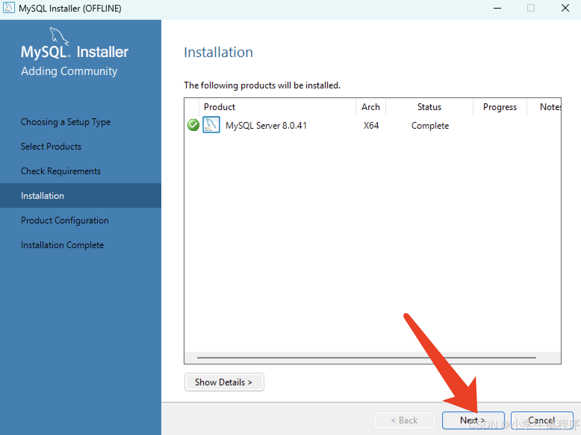Go to Choosing a Setup Type step
The width and height of the screenshot is (581, 435).
pyautogui.click(x=66, y=122)
